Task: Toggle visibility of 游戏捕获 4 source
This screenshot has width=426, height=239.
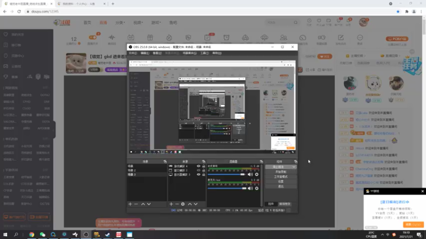Action: tap(199, 166)
